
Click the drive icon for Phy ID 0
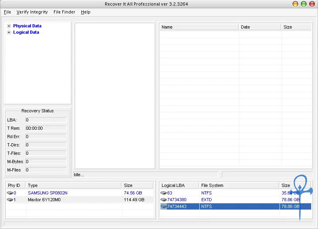point(10,193)
